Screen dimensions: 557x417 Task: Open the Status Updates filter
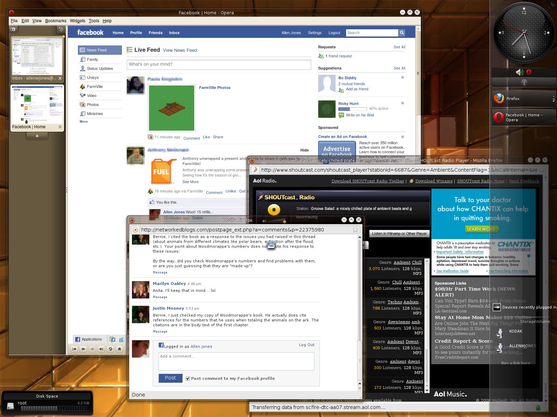100,68
